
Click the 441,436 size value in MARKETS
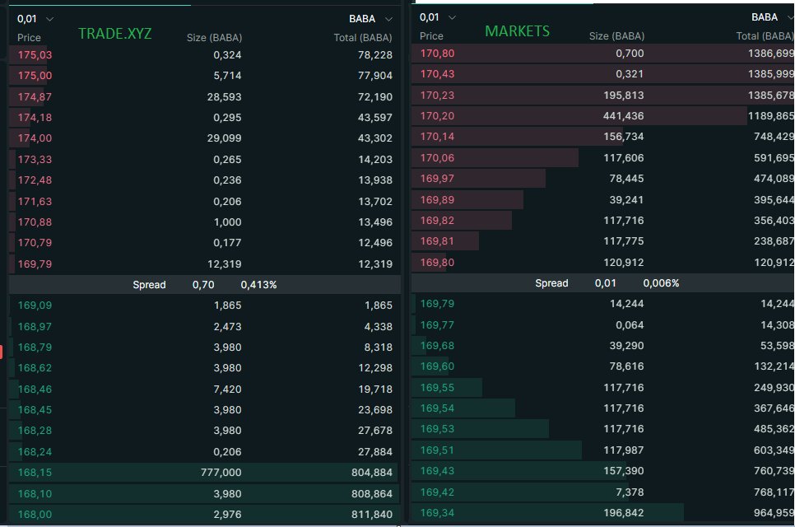coord(623,116)
